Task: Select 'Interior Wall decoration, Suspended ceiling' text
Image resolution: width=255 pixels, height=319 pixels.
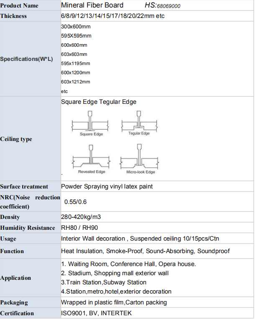Action: click(x=121, y=239)
